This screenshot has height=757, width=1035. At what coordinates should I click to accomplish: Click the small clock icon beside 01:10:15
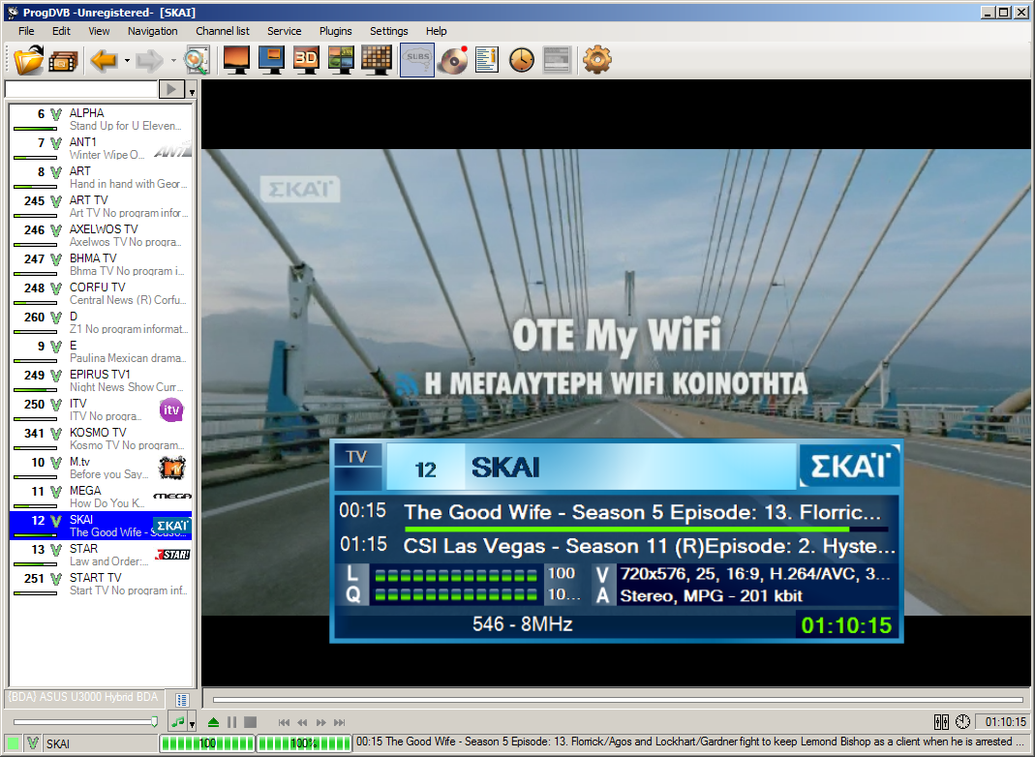coord(962,722)
